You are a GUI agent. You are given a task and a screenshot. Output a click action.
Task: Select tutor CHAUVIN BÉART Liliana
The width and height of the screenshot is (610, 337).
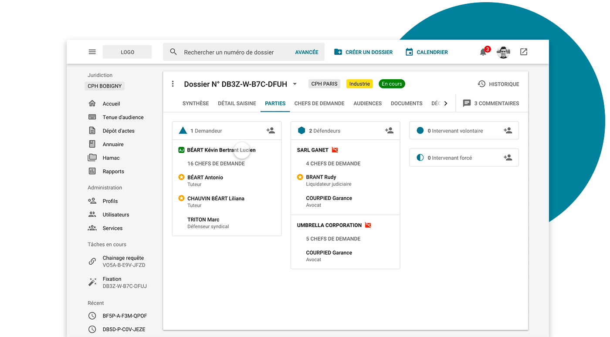[x=216, y=198]
